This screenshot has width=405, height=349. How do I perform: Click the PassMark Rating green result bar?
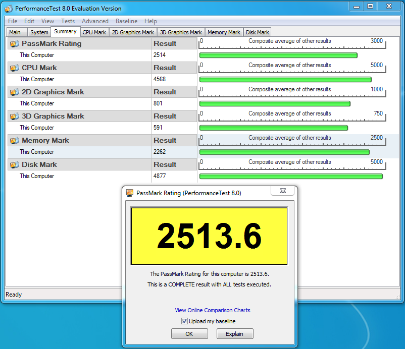pyautogui.click(x=278, y=55)
